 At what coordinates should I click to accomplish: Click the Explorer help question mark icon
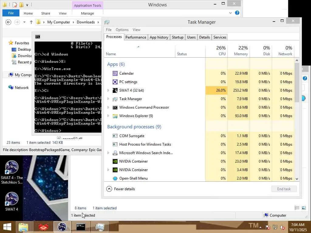pos(237,13)
